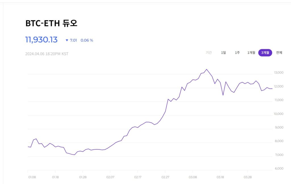Click the current price 11,930.13
Screen dimensions: 291x184
click(41, 40)
